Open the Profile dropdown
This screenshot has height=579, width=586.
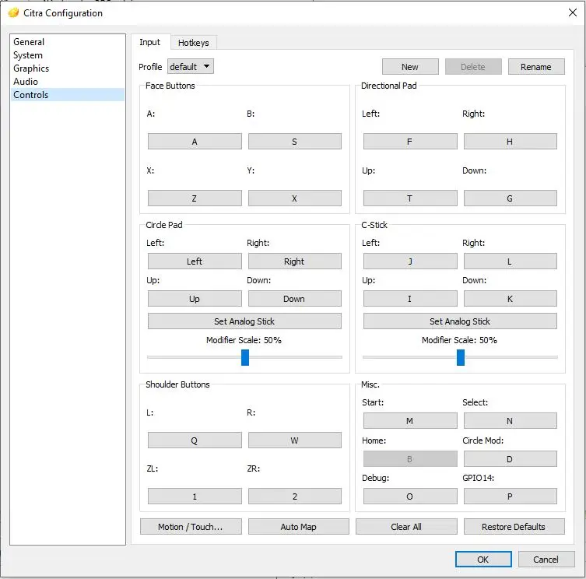[x=191, y=67]
